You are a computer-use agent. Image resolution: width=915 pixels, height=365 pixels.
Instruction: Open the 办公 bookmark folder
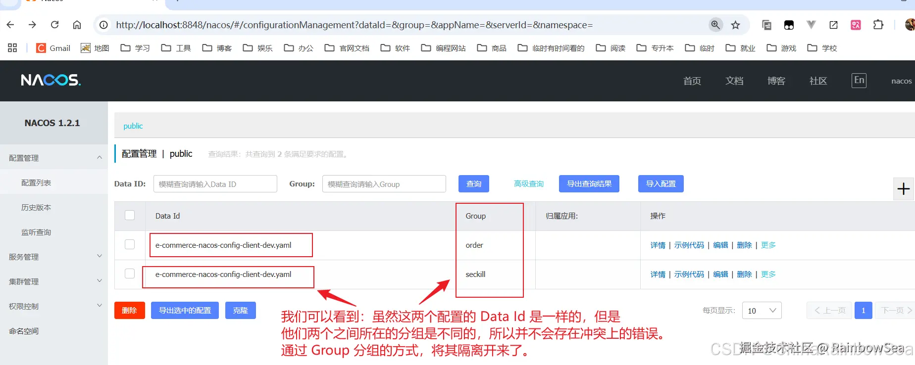point(299,48)
